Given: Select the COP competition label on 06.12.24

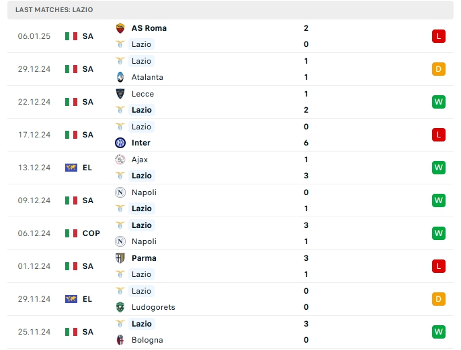Looking at the screenshot, I should click(x=91, y=233).
